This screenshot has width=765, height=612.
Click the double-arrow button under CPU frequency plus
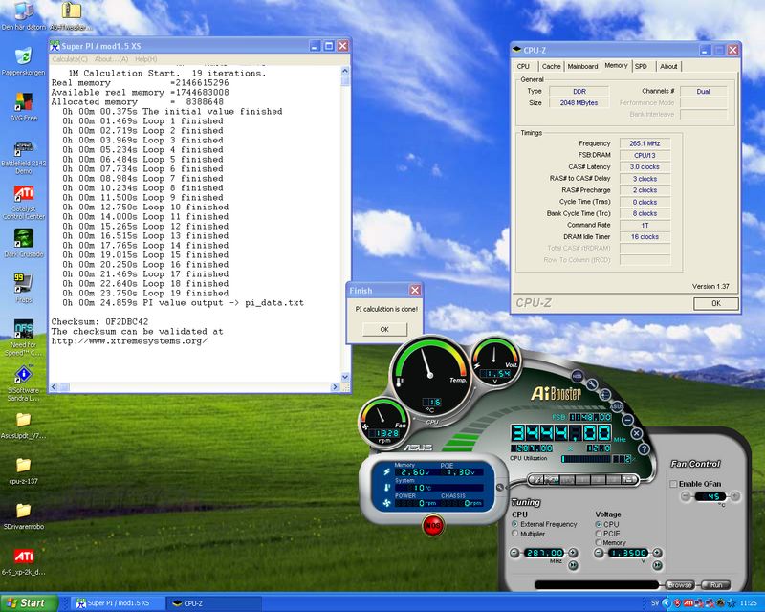(x=573, y=565)
